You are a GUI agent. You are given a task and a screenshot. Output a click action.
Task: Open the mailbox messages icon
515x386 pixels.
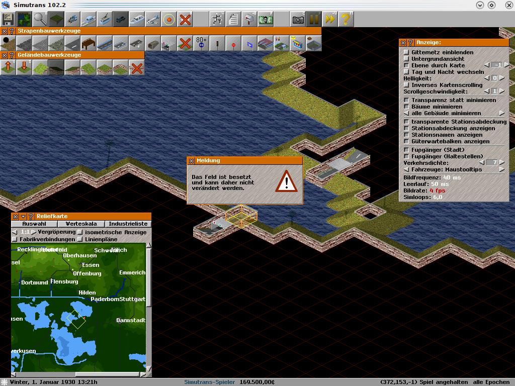tap(249, 20)
